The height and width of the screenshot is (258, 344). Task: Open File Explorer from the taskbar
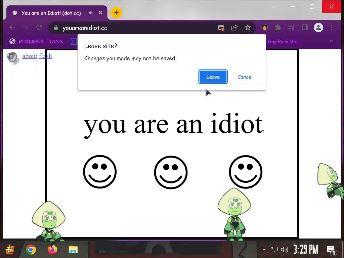point(73,250)
